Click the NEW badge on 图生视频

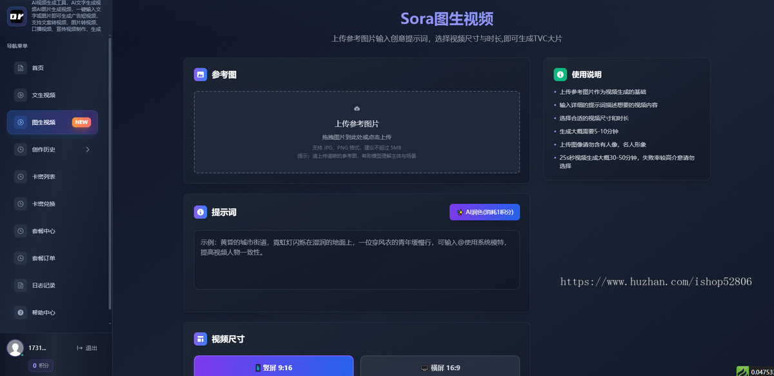coord(81,122)
